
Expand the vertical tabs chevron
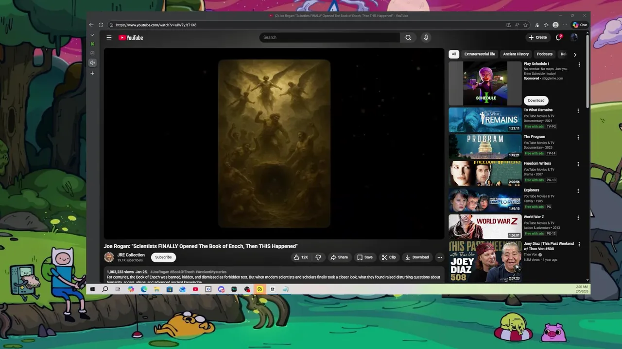(92, 35)
